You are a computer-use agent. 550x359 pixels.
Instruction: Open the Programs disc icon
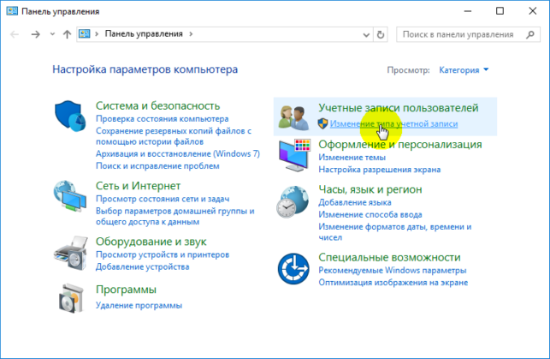72,298
